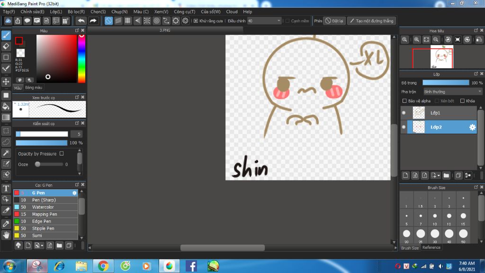Click the brush size value field showing 5
Image resolution: width=485 pixels, height=273 pixels.
click(77, 134)
